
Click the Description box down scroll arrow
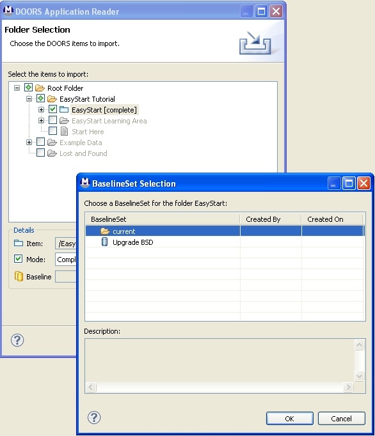359,376
